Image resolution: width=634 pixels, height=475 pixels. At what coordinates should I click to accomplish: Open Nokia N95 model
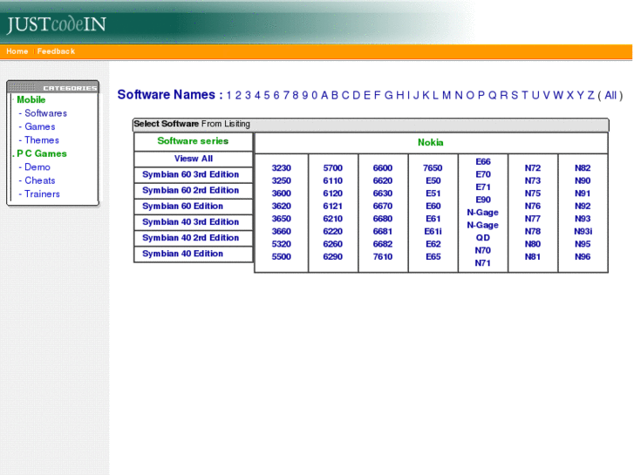coord(583,244)
